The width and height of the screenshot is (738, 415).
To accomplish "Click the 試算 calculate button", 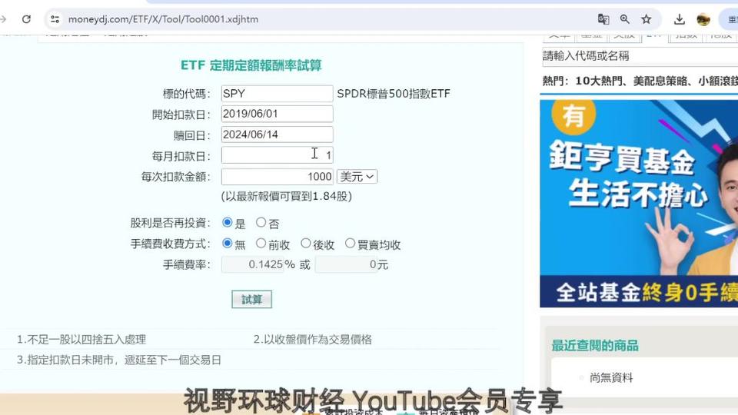I will 252,300.
